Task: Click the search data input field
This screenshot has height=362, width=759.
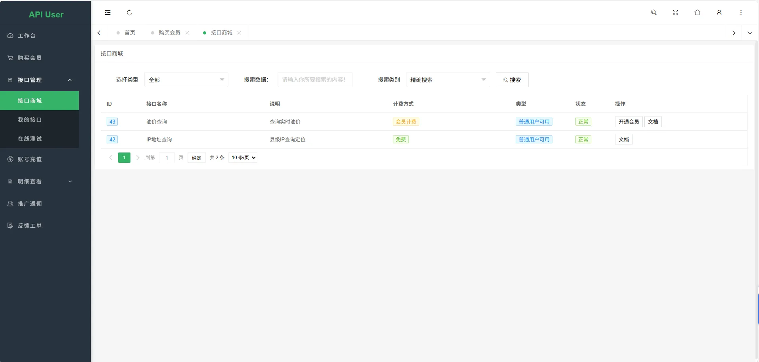Action: coord(314,80)
